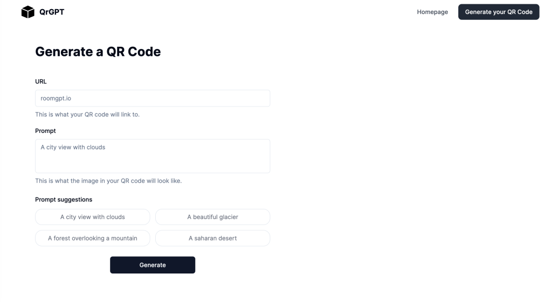Open the Homepage navigation link
552x302 pixels.
432,12
